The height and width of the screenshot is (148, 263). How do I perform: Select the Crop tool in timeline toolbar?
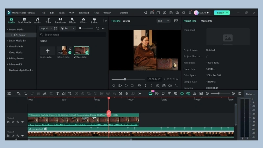pyautogui.click(x=51, y=93)
